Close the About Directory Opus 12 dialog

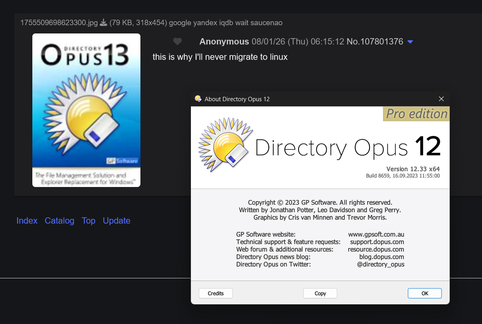pos(441,99)
